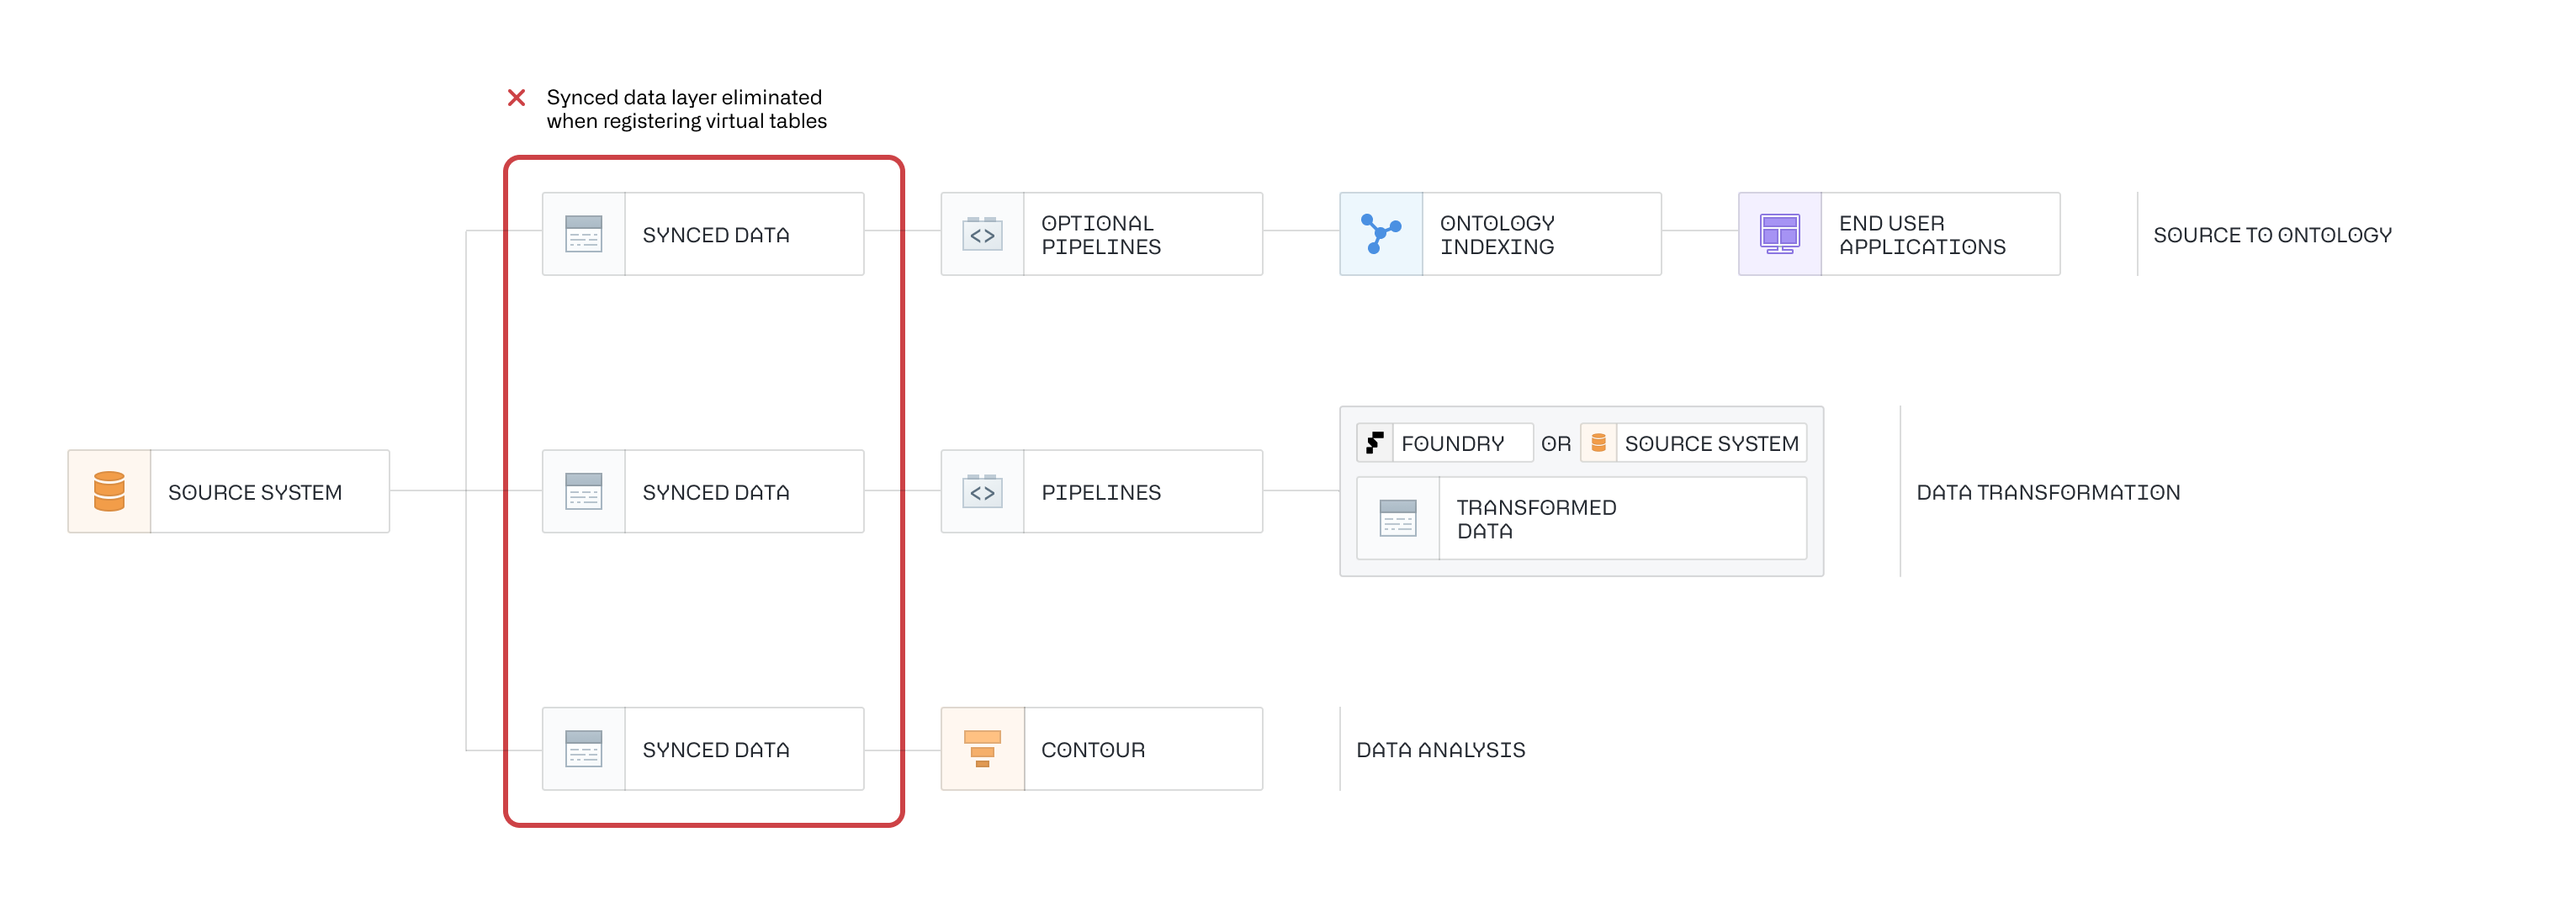This screenshot has height=912, width=2576.
Task: Click the orange Source System database icon
Action: coord(109,491)
